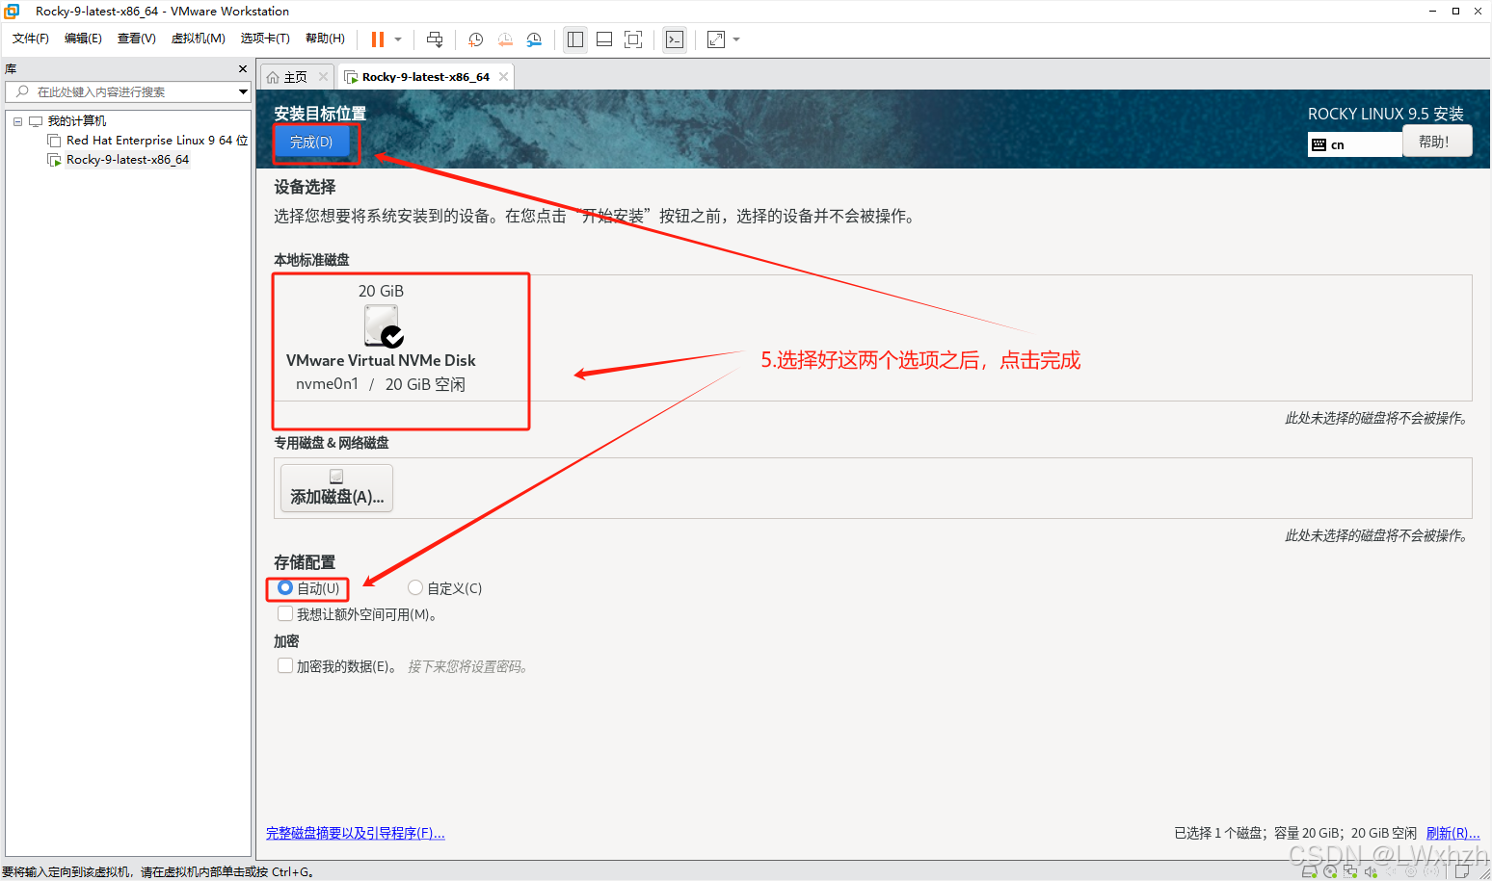The height and width of the screenshot is (881, 1492).
Task: Open the 虚拟机(M) menu
Action: (198, 39)
